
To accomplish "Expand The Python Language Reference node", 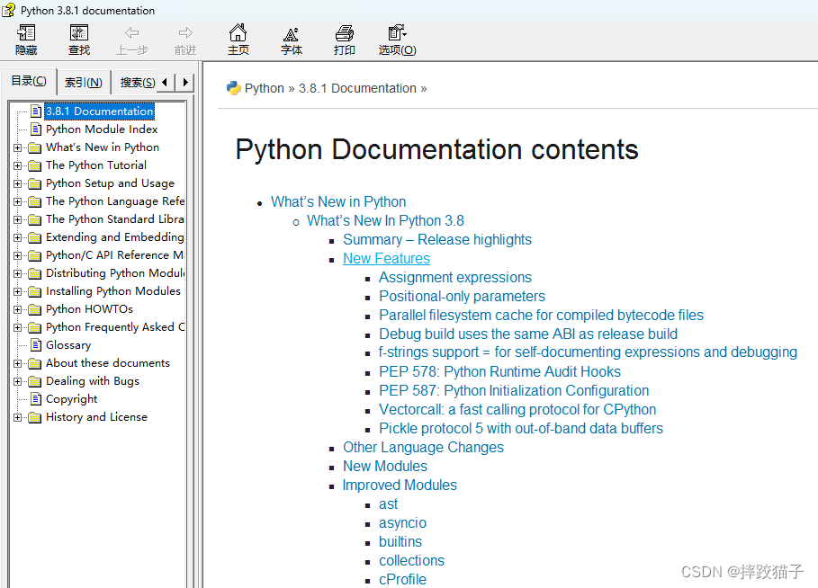I will tap(18, 201).
